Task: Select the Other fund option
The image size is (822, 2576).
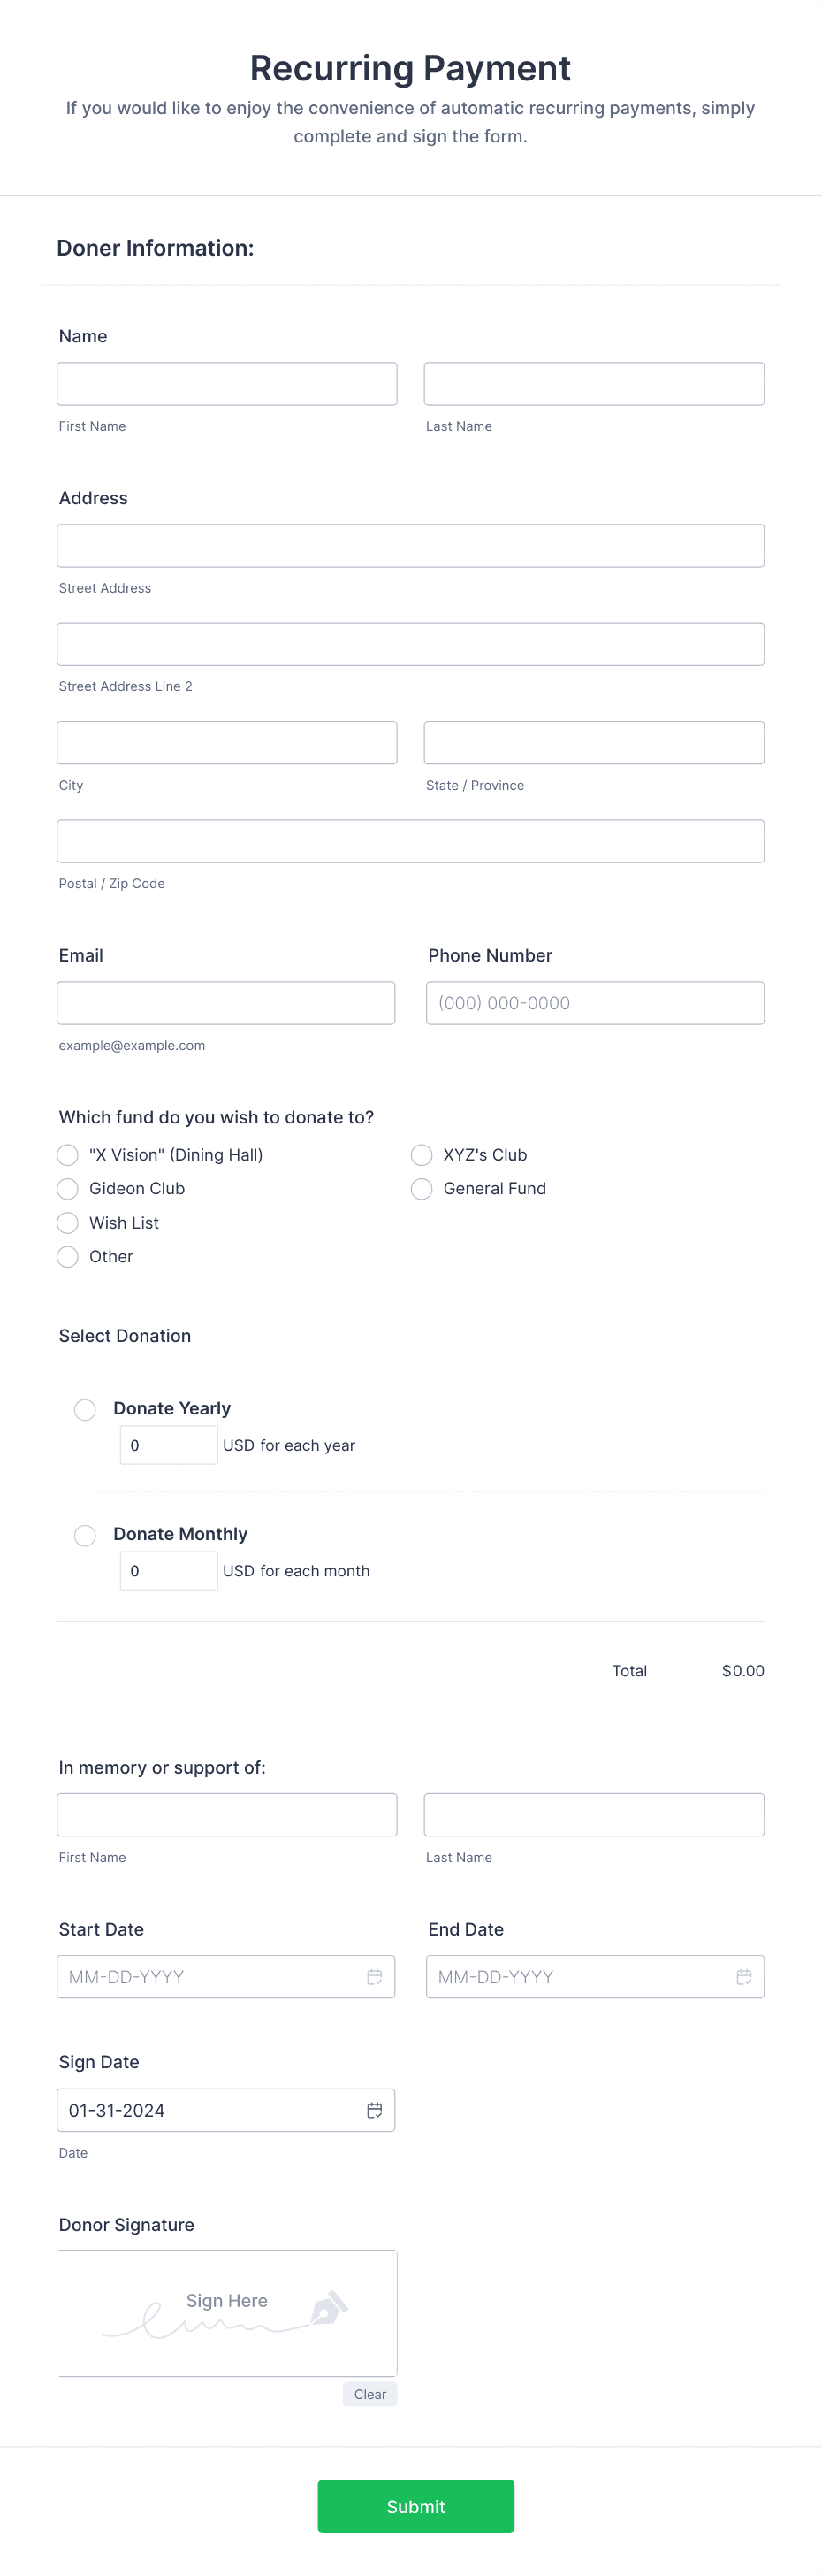Action: [x=67, y=1257]
